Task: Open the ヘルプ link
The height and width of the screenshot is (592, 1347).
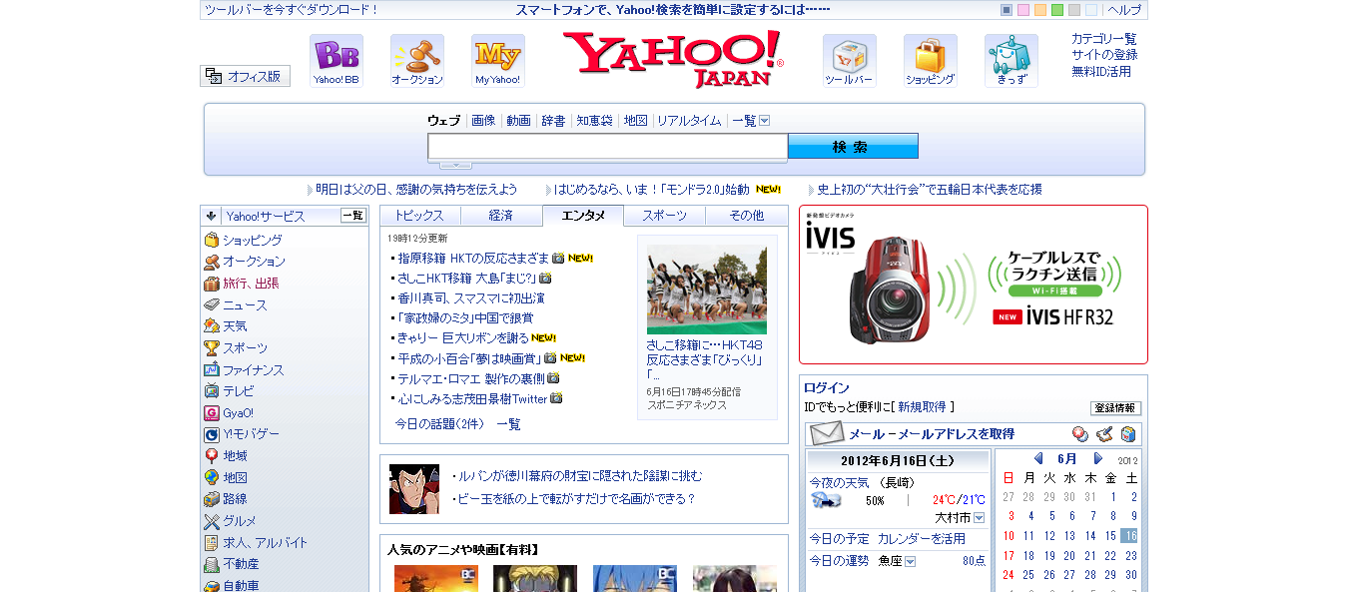Action: tap(1124, 10)
